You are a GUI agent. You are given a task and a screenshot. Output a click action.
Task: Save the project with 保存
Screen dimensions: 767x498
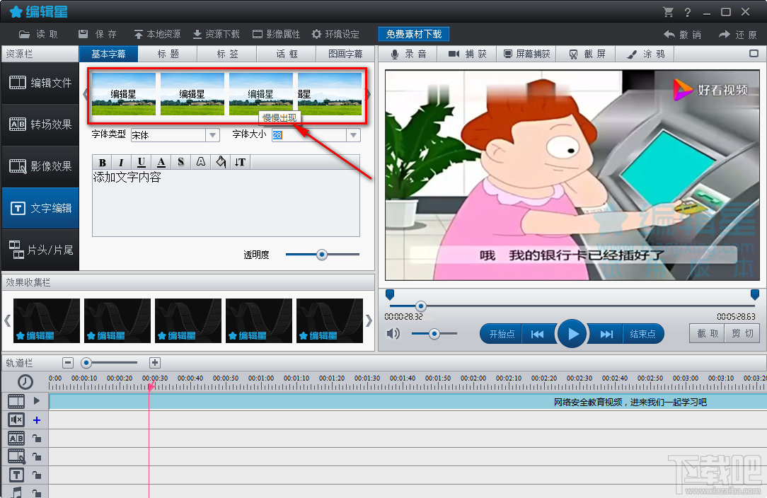[98, 34]
